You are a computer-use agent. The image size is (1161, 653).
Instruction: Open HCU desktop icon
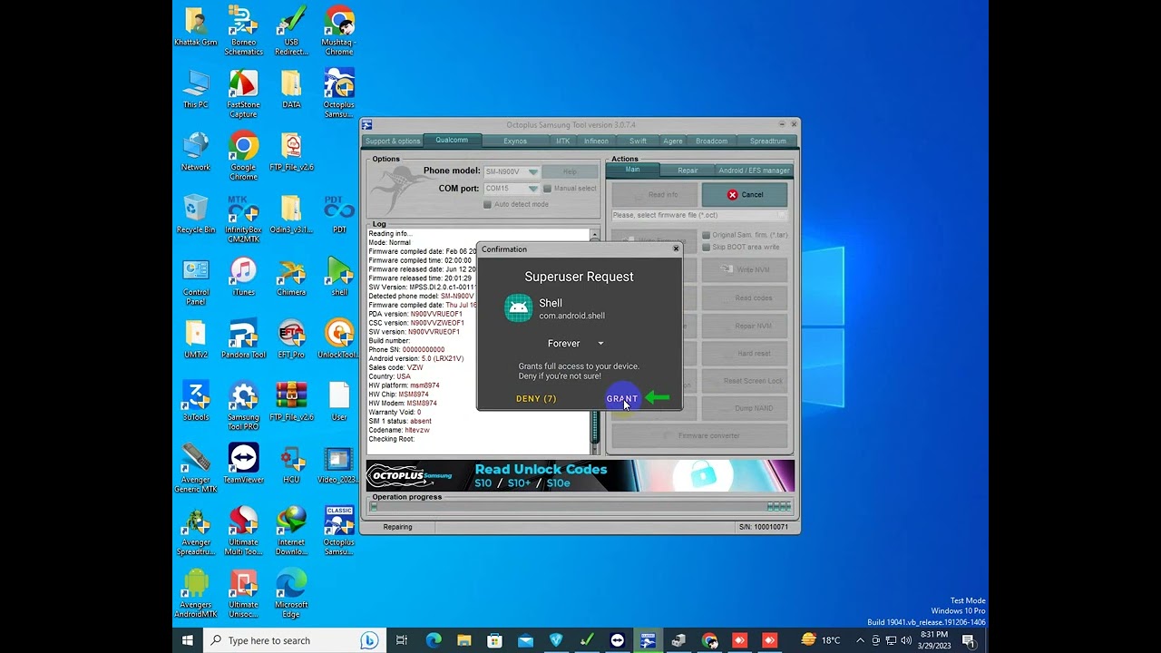tap(291, 464)
